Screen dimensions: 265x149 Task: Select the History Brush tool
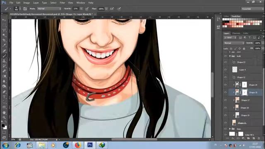pos(4,66)
